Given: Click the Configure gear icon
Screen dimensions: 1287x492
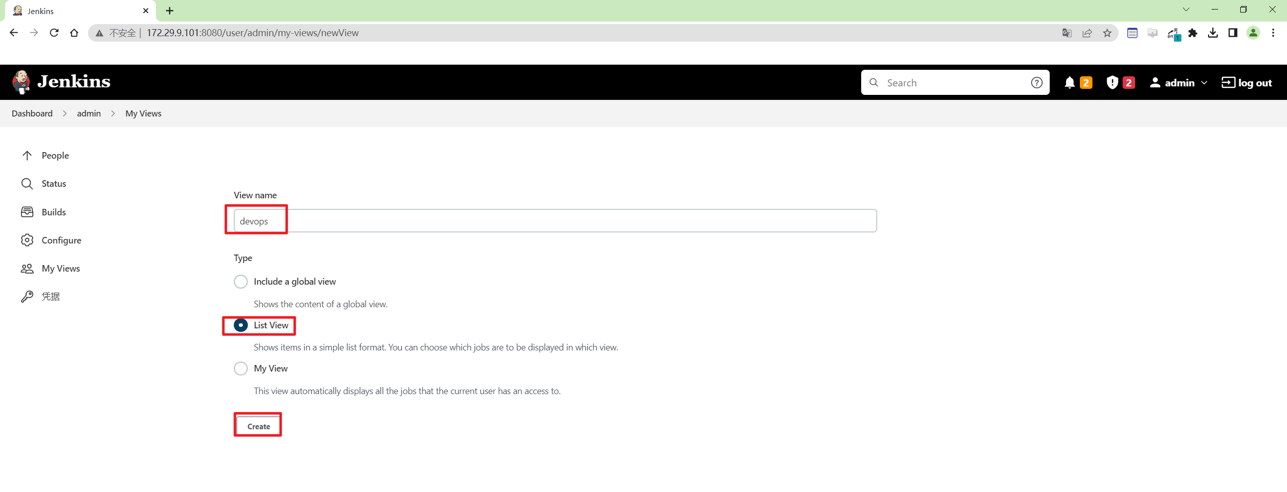Looking at the screenshot, I should pyautogui.click(x=27, y=240).
